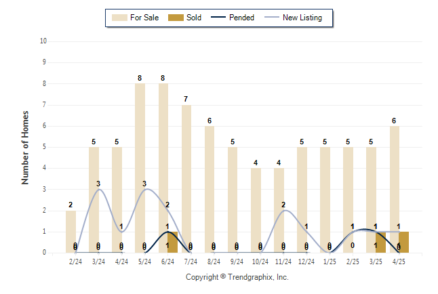Click the 4/25 Sold bar

point(404,242)
